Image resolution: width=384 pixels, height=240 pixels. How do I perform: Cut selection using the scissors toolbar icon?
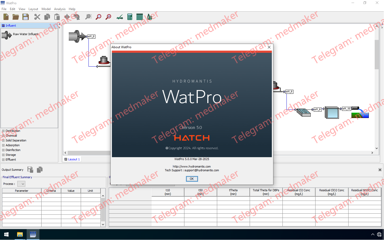pos(37,17)
